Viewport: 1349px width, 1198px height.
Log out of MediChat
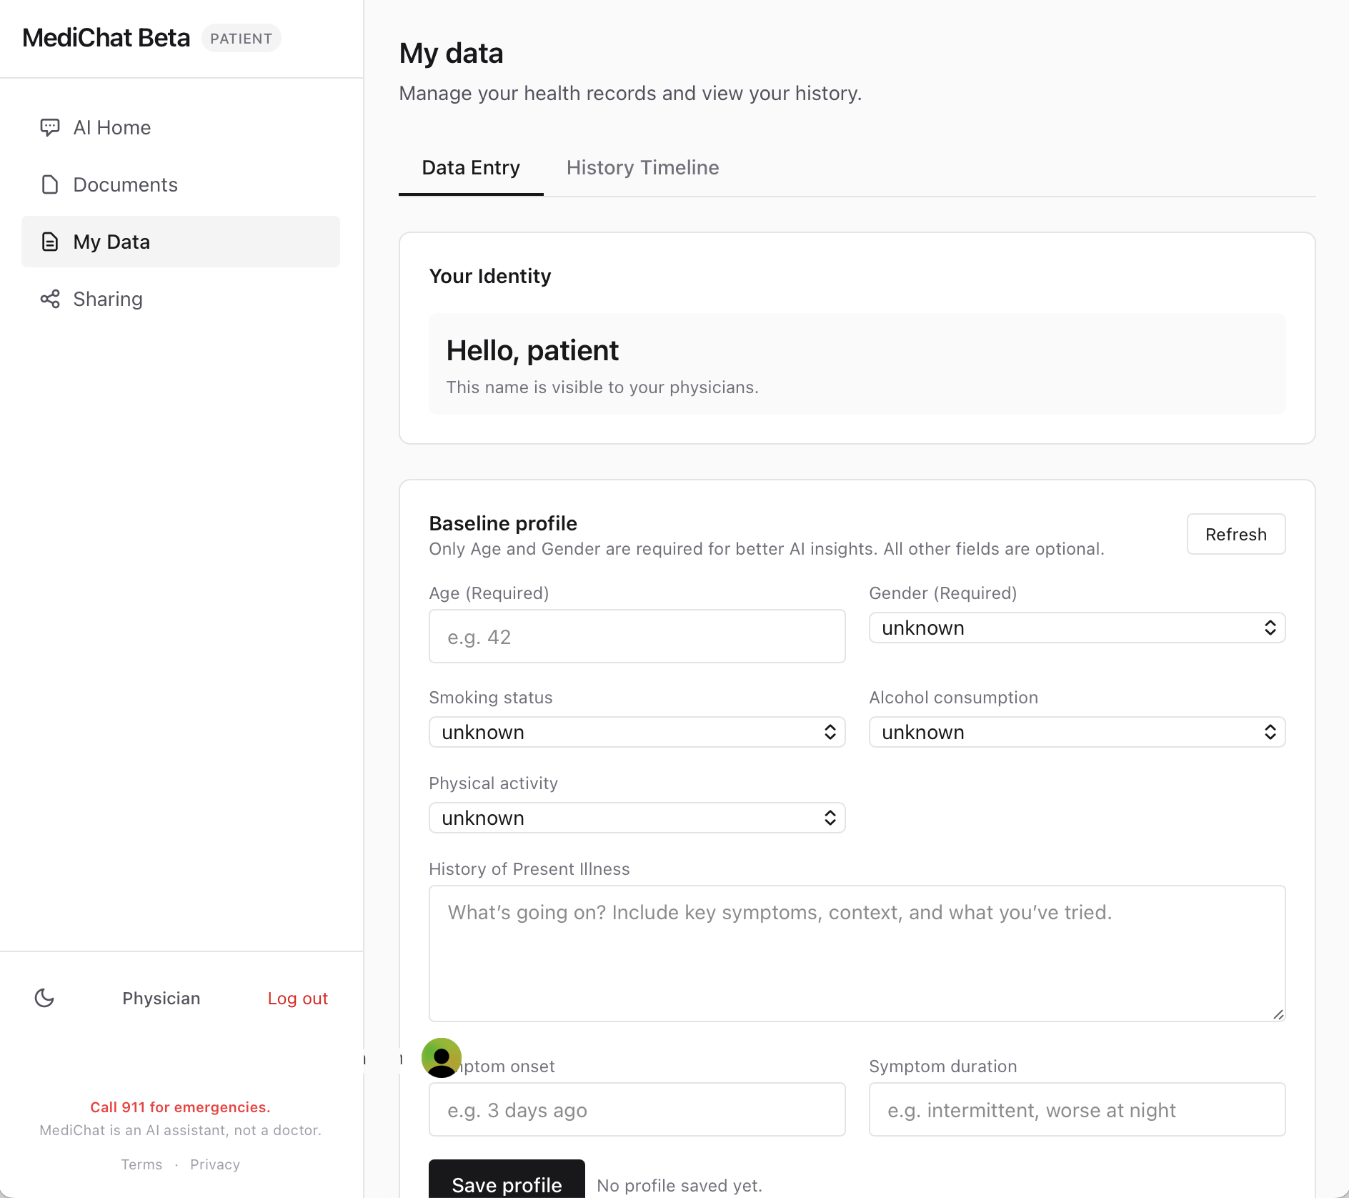(x=297, y=998)
